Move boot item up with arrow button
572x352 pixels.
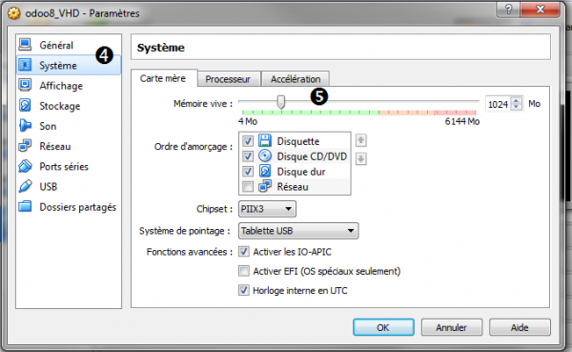click(x=360, y=140)
